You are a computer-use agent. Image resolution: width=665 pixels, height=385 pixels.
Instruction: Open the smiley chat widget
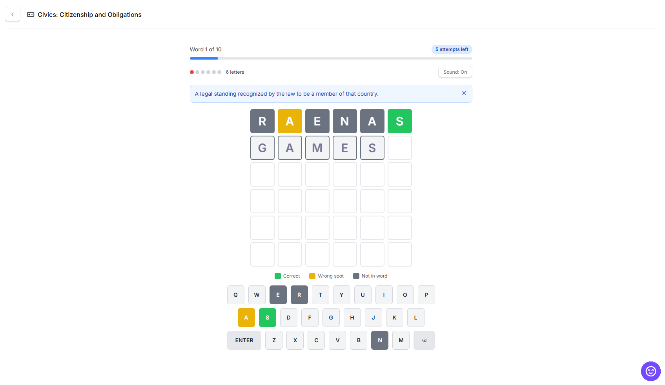point(650,371)
